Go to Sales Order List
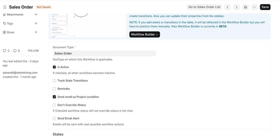Image resolution: width=279 pixels, height=136 pixels. 204,7
